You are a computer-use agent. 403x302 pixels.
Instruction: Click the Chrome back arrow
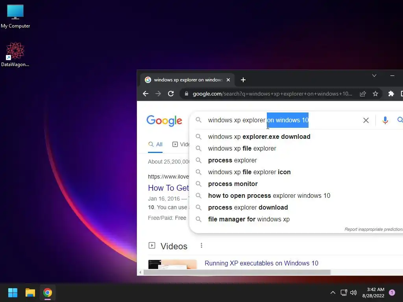[146, 94]
